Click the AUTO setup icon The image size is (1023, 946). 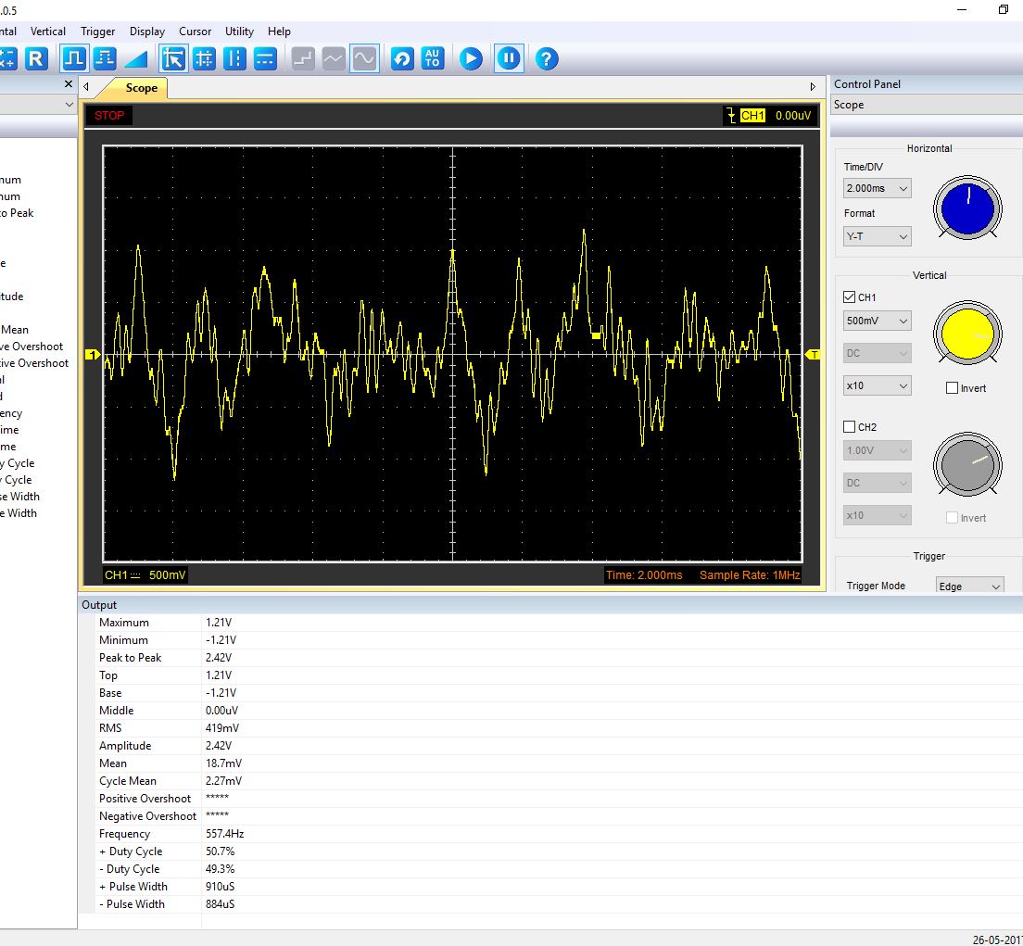click(x=433, y=59)
